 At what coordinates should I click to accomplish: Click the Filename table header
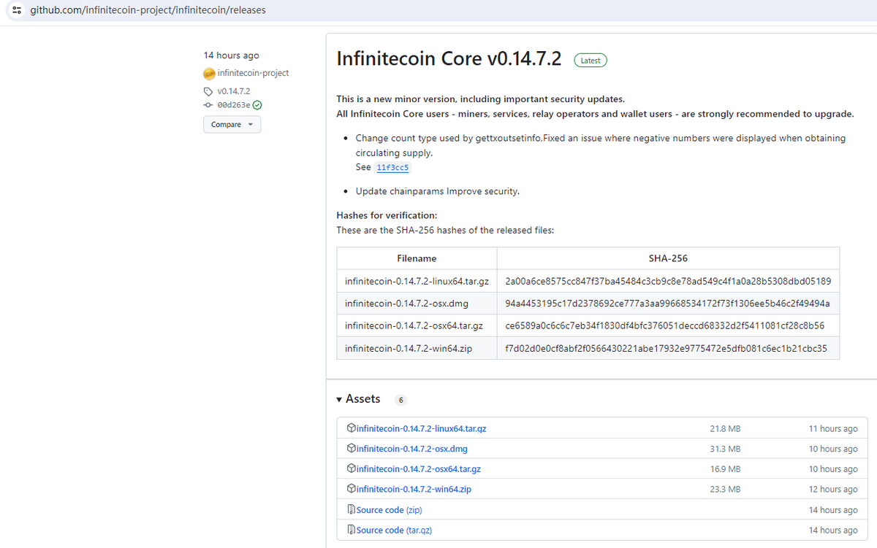pyautogui.click(x=417, y=258)
